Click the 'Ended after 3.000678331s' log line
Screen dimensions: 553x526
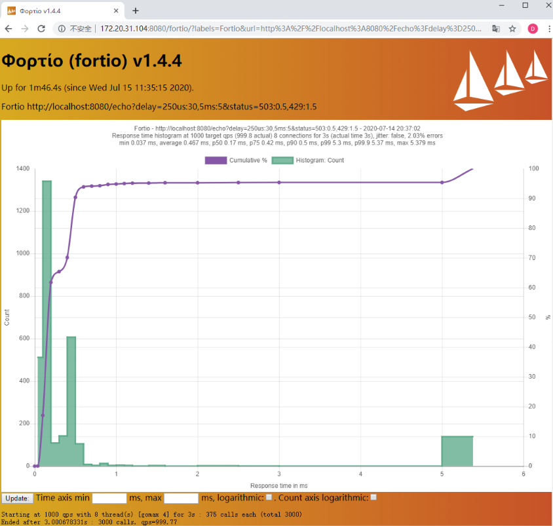pos(89,522)
